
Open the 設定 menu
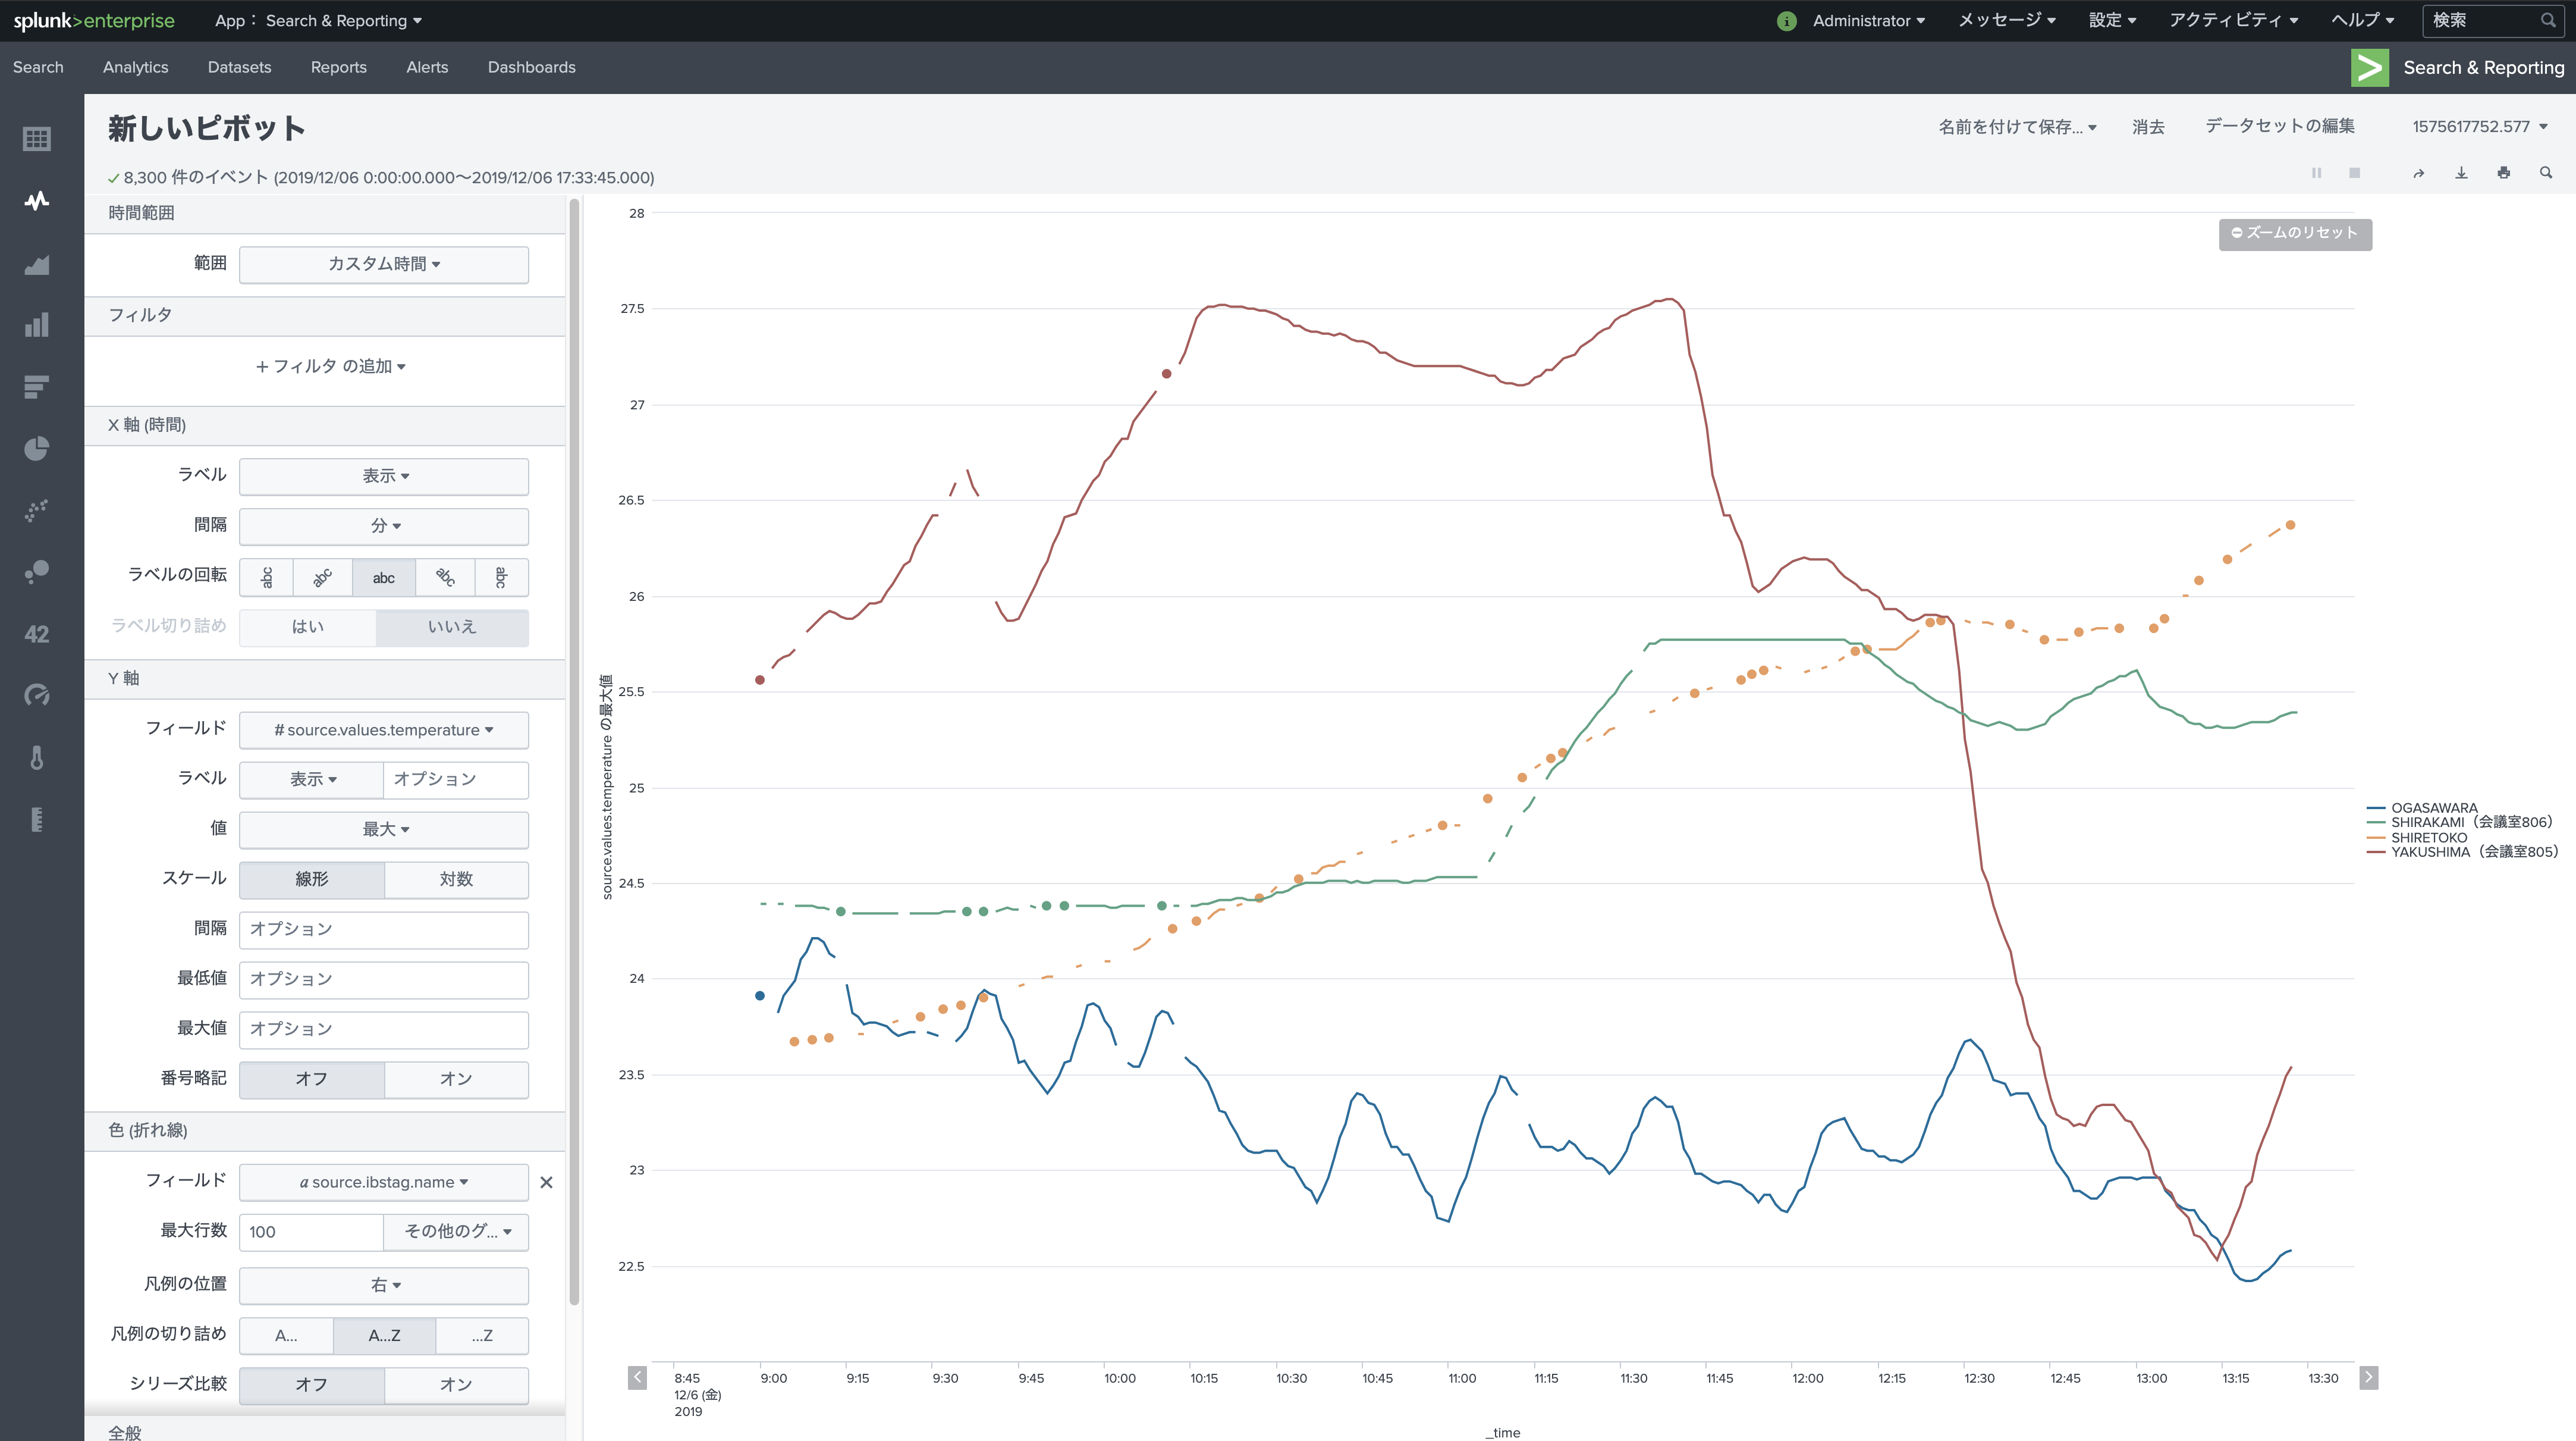pyautogui.click(x=2112, y=21)
